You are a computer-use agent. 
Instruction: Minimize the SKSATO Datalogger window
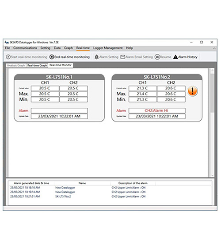point(191,42)
